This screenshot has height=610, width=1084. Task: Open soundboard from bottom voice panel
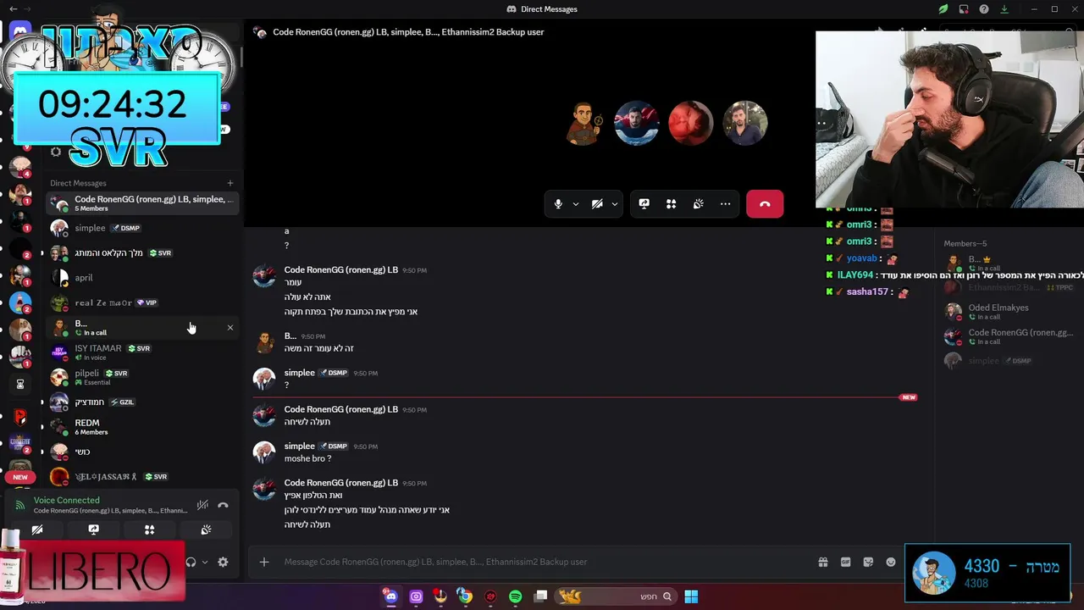click(x=205, y=530)
